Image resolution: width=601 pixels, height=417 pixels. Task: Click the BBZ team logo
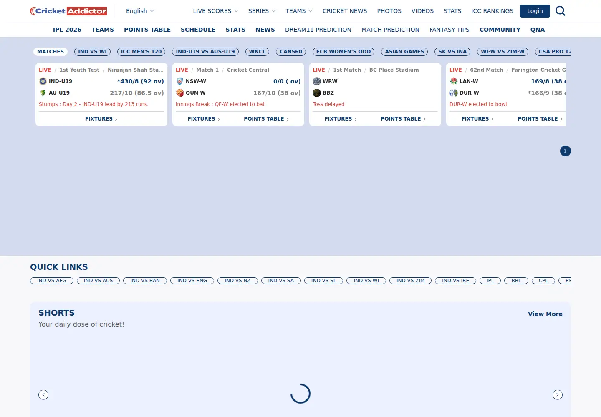coord(317,93)
